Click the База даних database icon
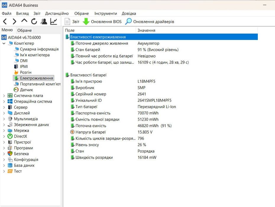275x207 pixels. pyautogui.click(x=10, y=165)
